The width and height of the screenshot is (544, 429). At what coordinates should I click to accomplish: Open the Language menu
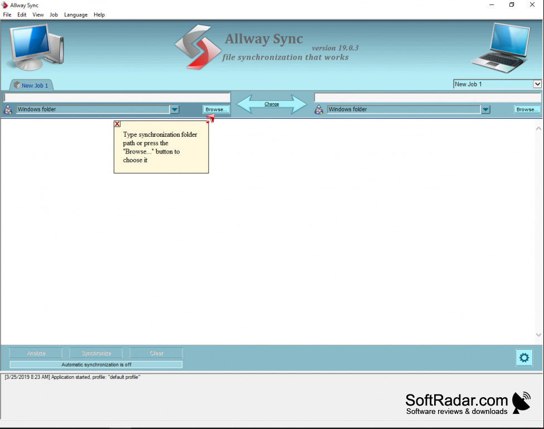click(x=76, y=15)
